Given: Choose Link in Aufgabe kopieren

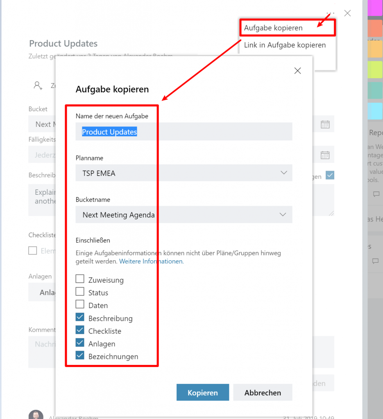Looking at the screenshot, I should click(x=285, y=45).
